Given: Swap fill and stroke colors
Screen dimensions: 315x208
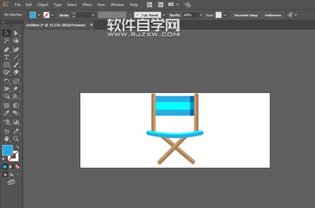Looking at the screenshot, I should coord(17,147).
